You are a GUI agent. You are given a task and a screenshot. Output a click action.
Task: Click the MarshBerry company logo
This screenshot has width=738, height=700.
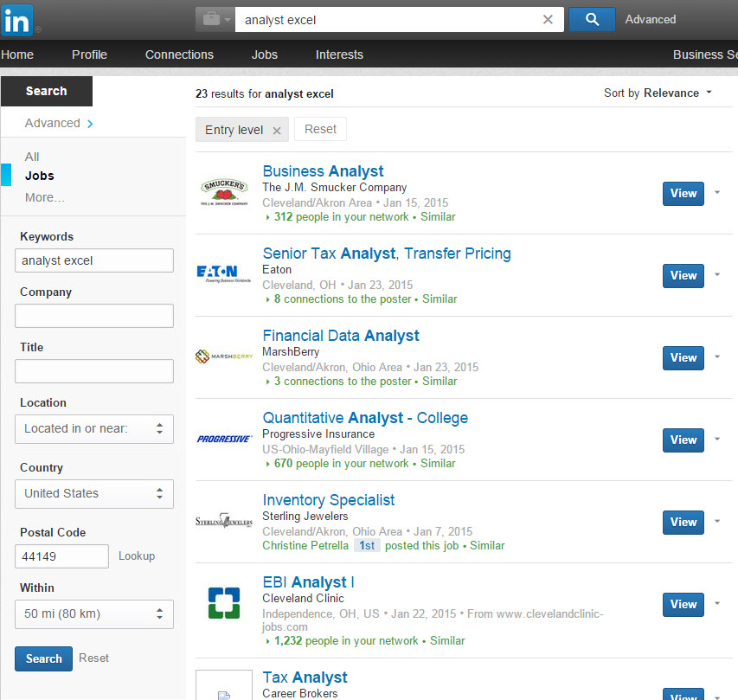224,356
